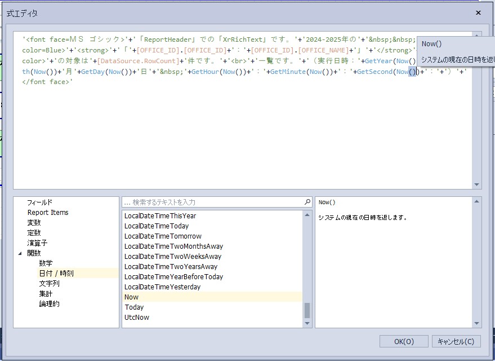Image resolution: width=495 pixels, height=361 pixels.
Task: Select Report Items category
Action: coord(48,213)
